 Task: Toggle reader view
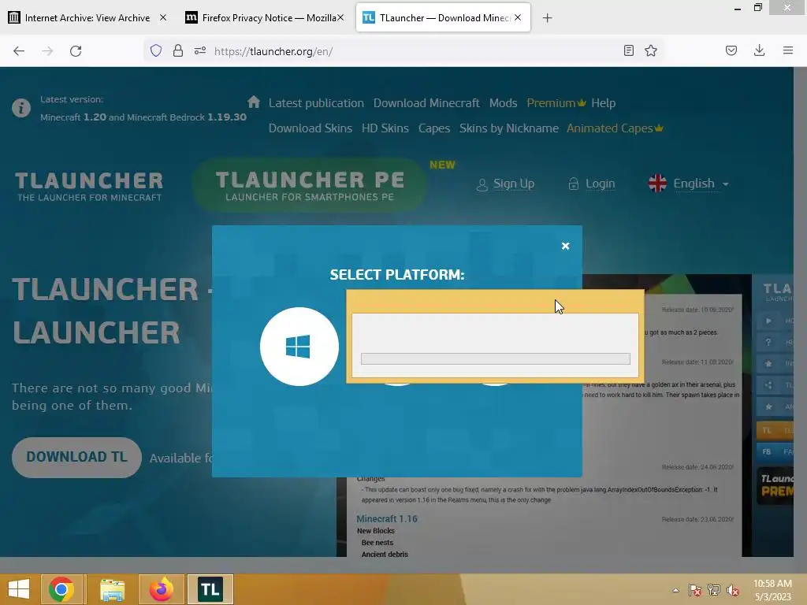628,50
